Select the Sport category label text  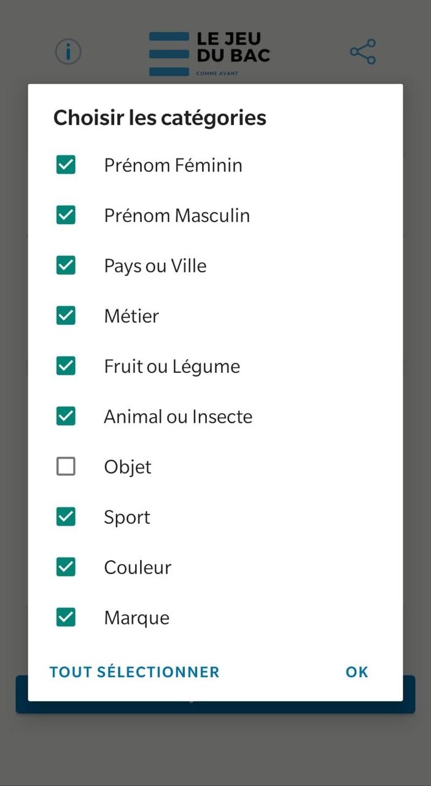(126, 516)
